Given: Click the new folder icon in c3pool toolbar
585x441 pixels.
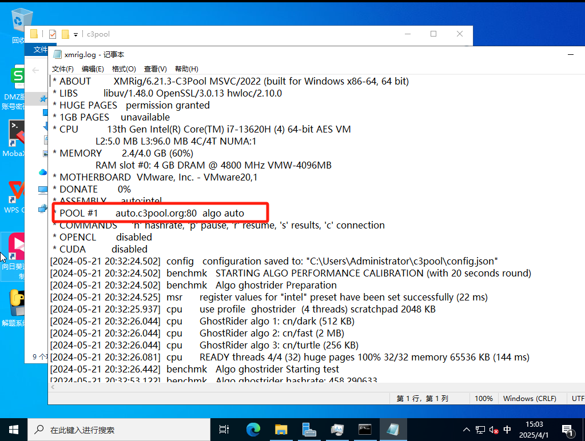Looking at the screenshot, I should [x=65, y=34].
